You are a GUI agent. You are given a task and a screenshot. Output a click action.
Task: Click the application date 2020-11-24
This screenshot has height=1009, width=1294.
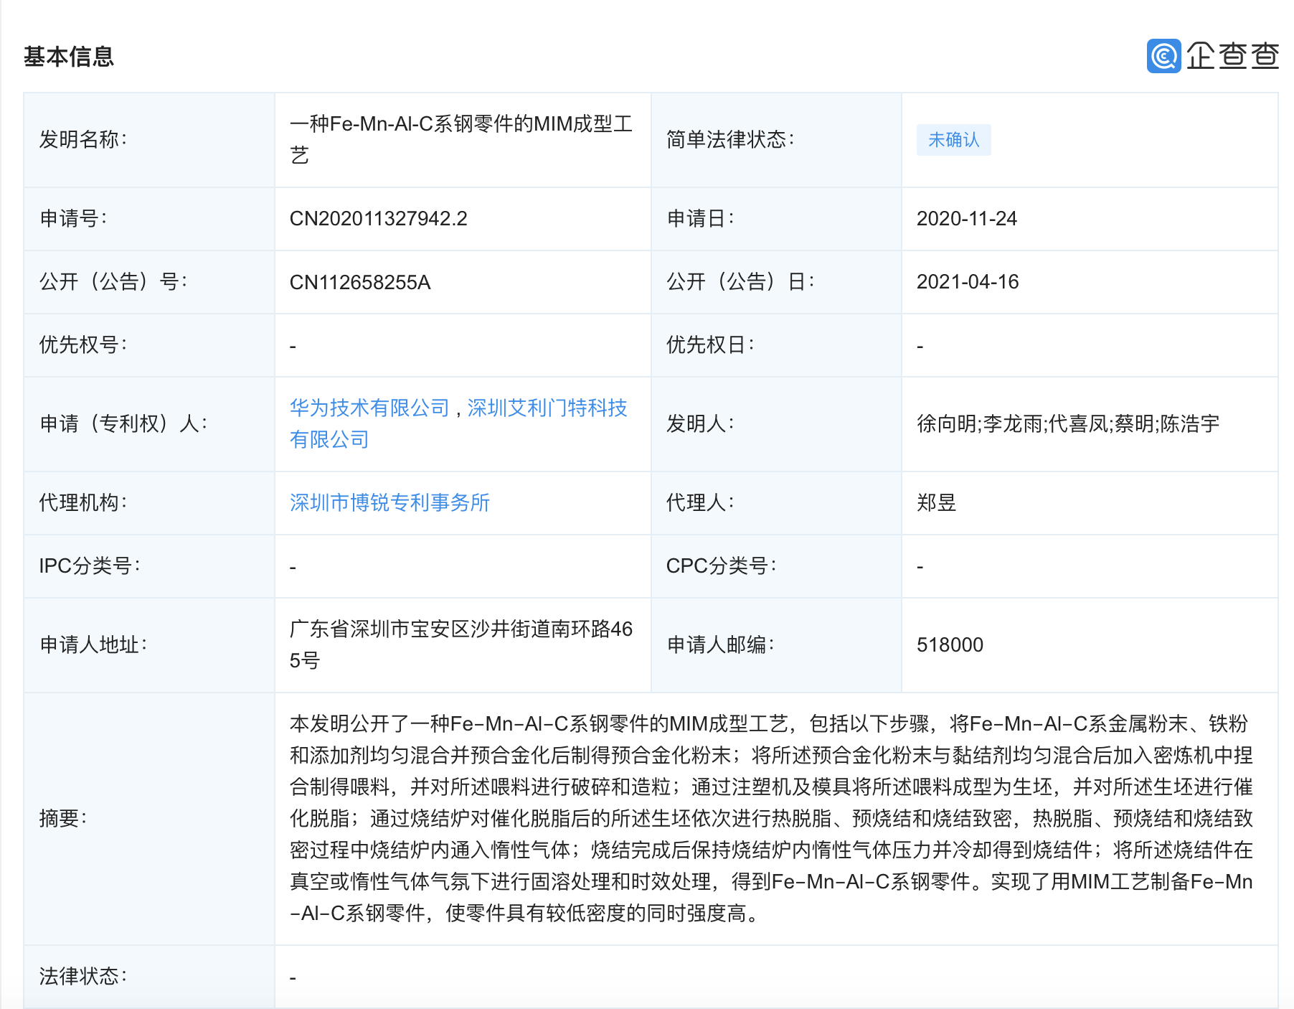[x=966, y=218]
